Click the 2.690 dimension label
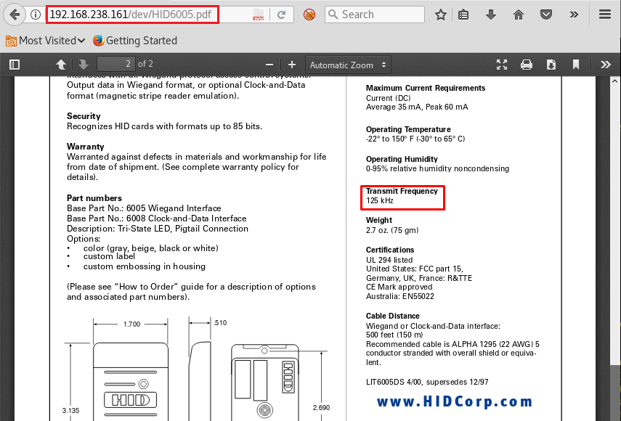621x421 pixels. 321,407
